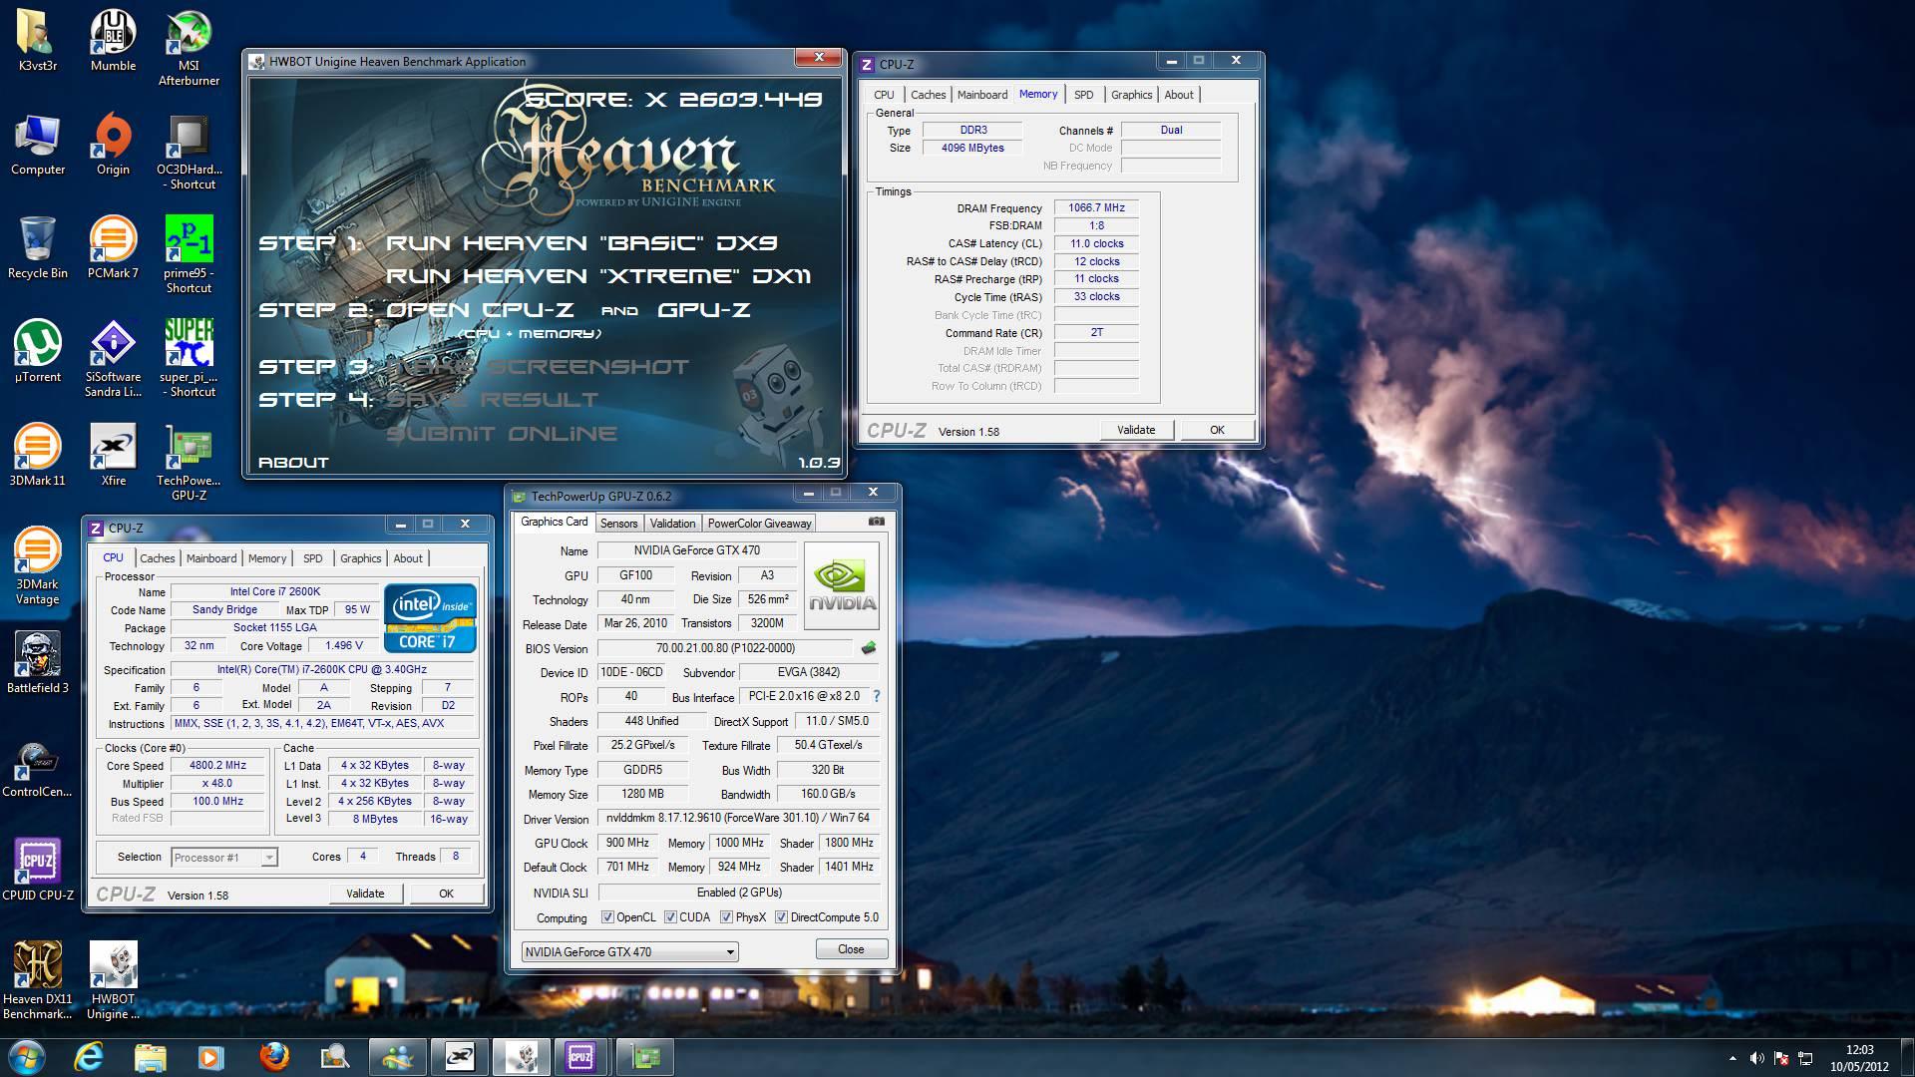
Task: Select Graphics tab in memory CPU-Z window
Action: click(1131, 95)
